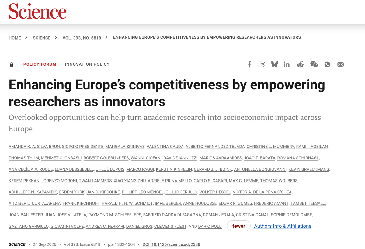This screenshot has height=249, width=365.
Task: Open author Sophie Demolombe
Action: click(x=291, y=215)
